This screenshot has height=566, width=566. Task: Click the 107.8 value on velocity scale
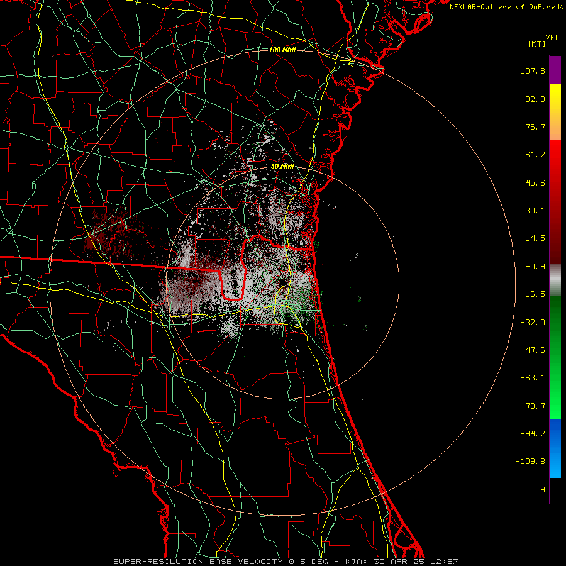coord(533,70)
